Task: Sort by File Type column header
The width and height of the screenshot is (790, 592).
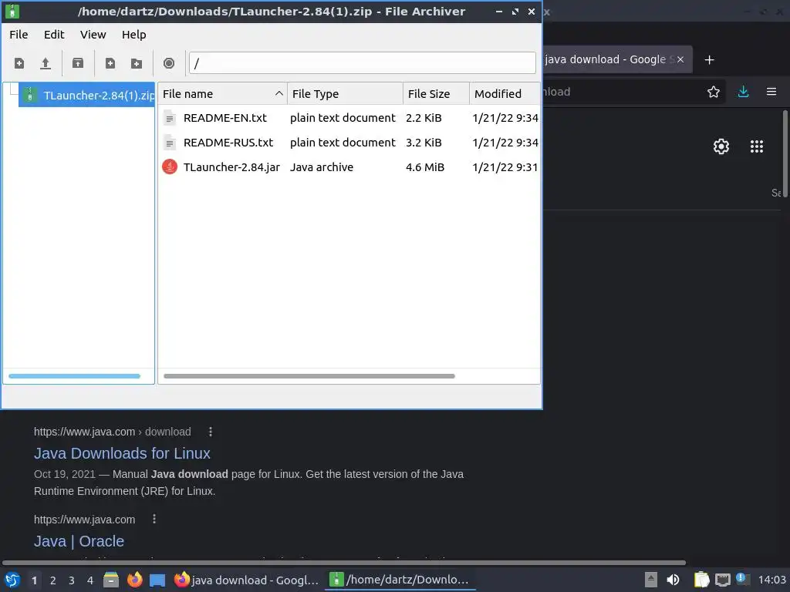Action: pos(345,93)
